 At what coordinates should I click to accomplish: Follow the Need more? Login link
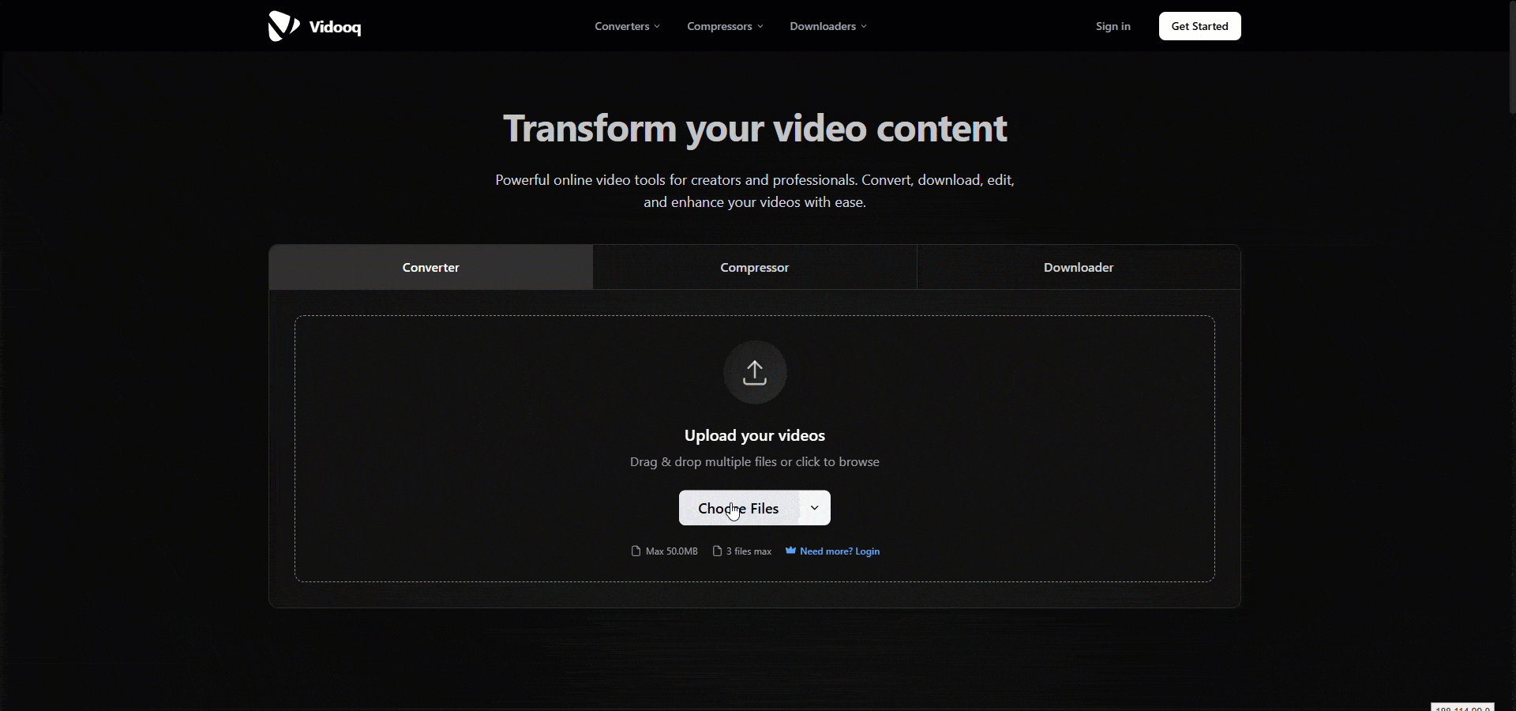[x=839, y=551]
